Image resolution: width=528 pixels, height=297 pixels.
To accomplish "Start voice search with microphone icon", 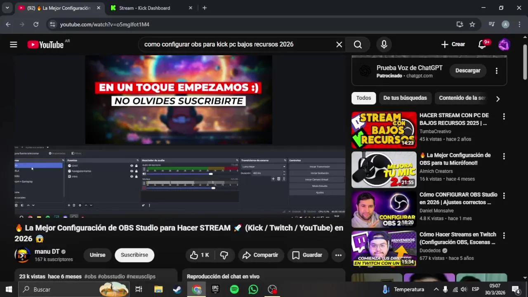I will (x=384, y=45).
